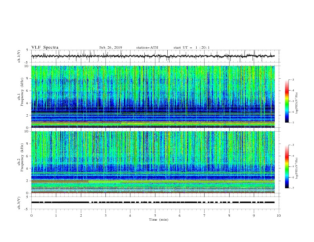Click the "3" tick on the time axis
Viewport: 314px width, 242px height.
pos(105,216)
